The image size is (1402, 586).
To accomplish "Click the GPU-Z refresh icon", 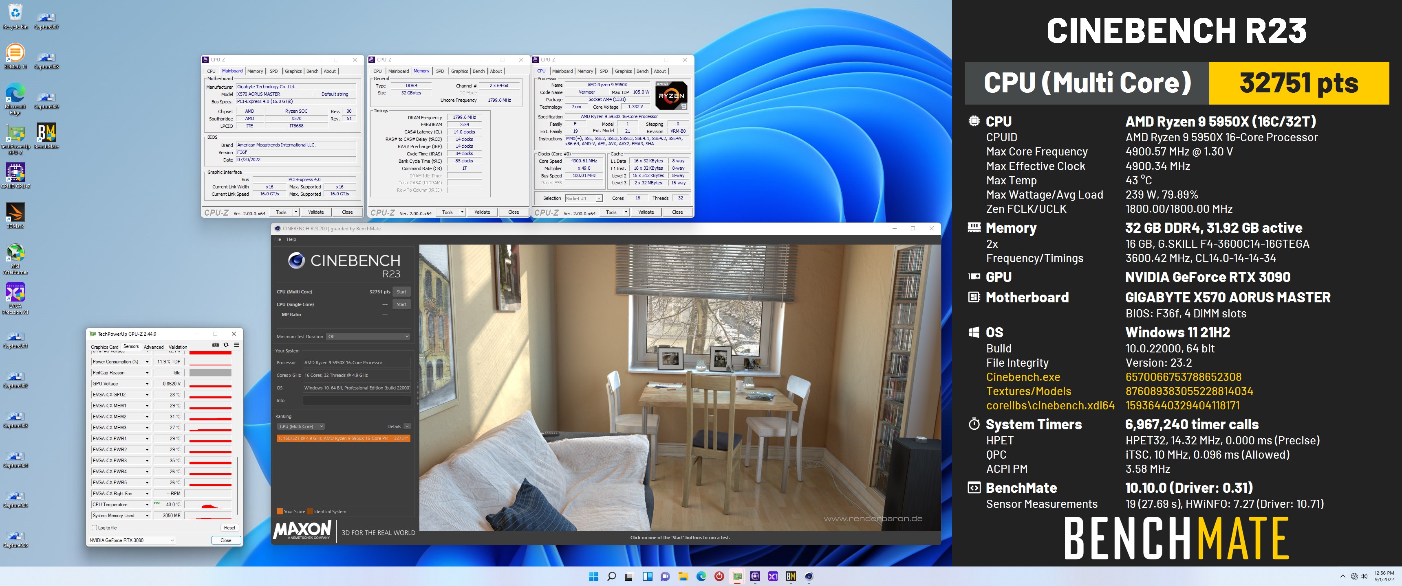I will [226, 345].
